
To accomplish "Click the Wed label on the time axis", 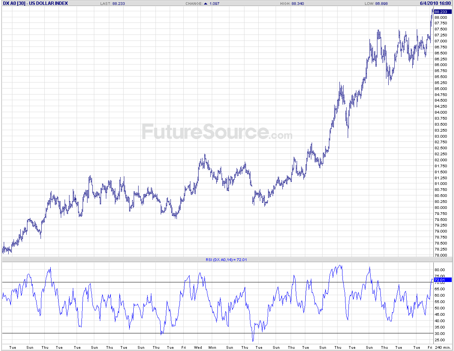I will (x=198, y=347).
